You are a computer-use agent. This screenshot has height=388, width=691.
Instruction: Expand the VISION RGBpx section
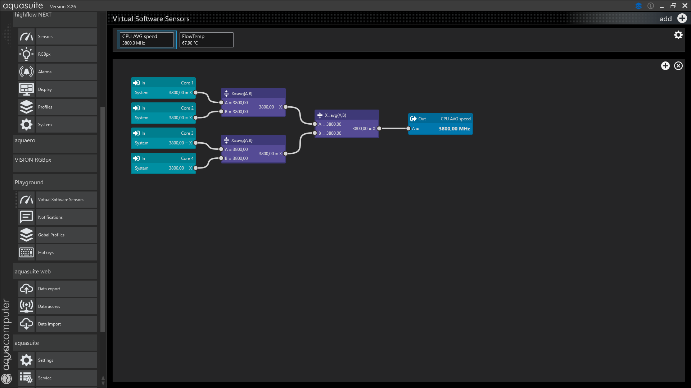click(x=55, y=163)
